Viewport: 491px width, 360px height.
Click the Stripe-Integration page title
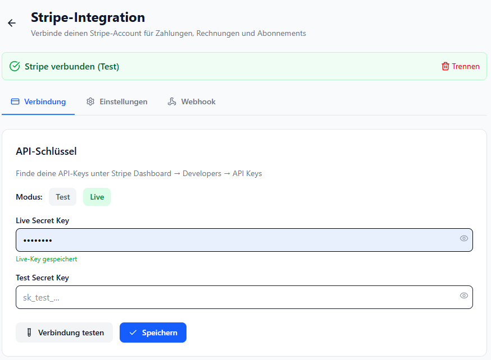[88, 17]
